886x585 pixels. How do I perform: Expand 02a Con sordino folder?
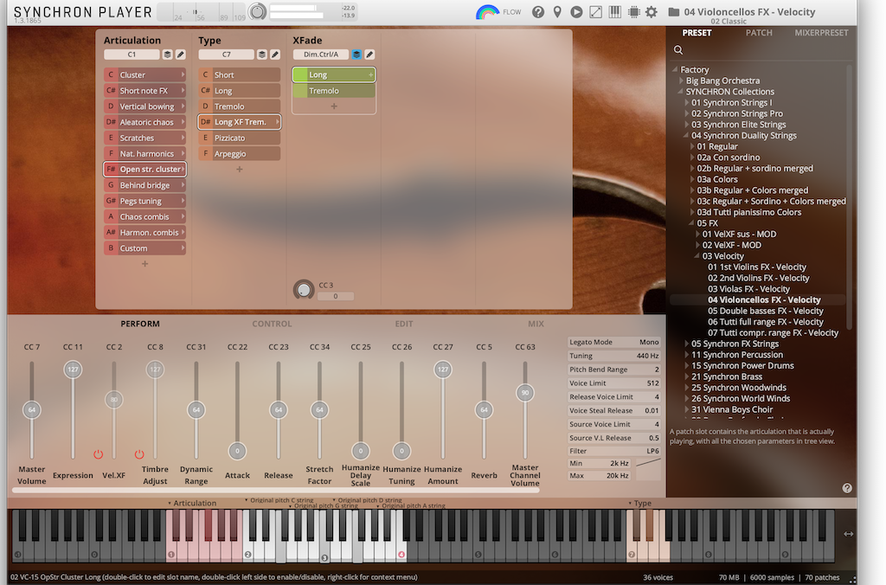click(692, 157)
